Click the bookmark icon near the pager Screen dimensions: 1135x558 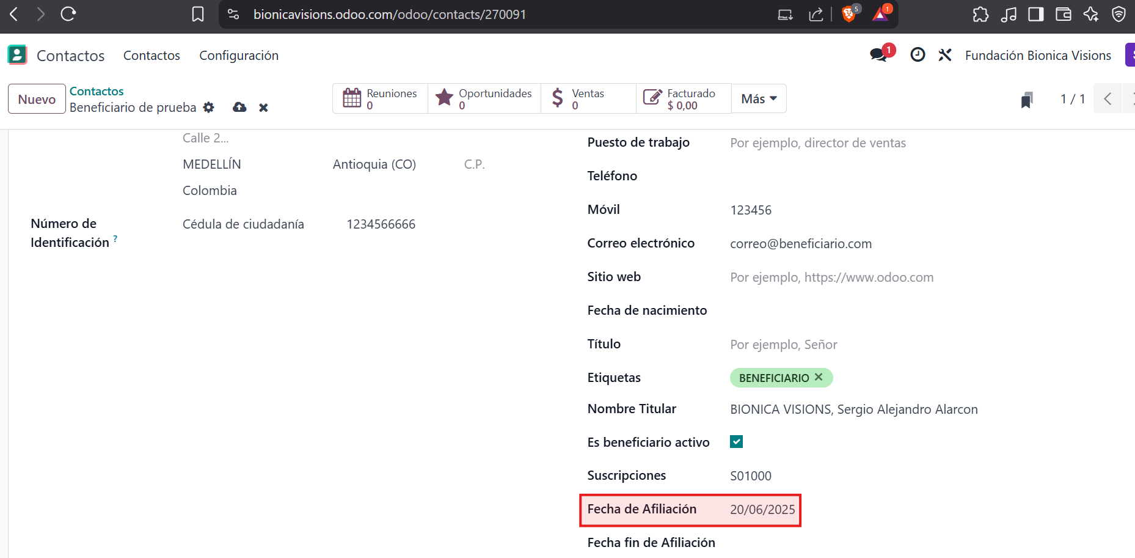[x=1027, y=100]
